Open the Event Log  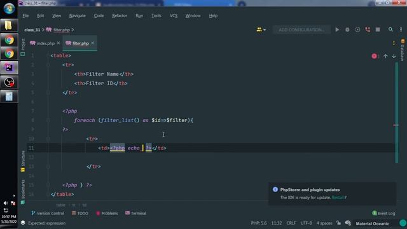pos(383,213)
